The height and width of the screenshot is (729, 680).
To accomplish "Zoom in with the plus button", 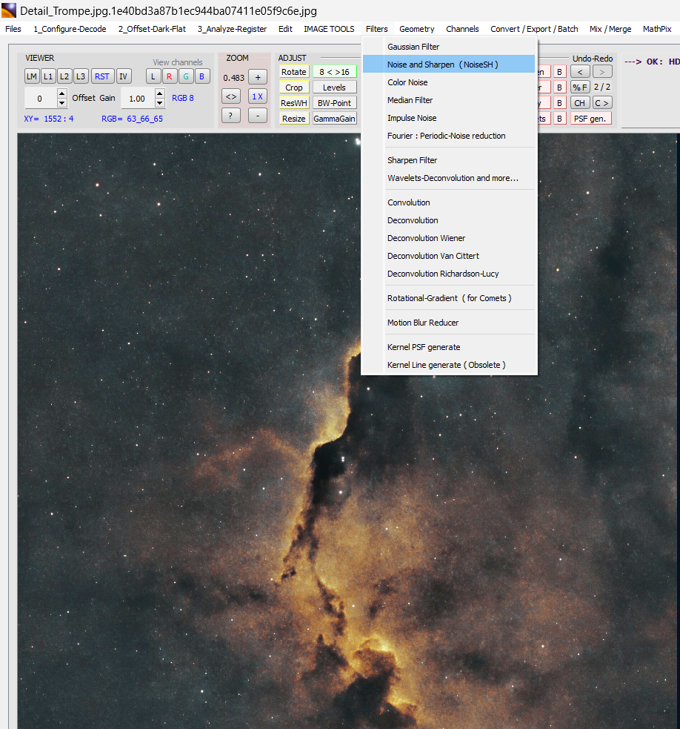I will 258,77.
